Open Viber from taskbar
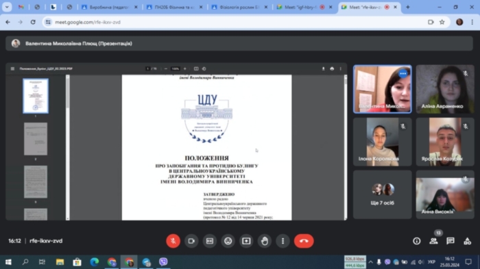Screen dimensions: 480x269 [163, 262]
